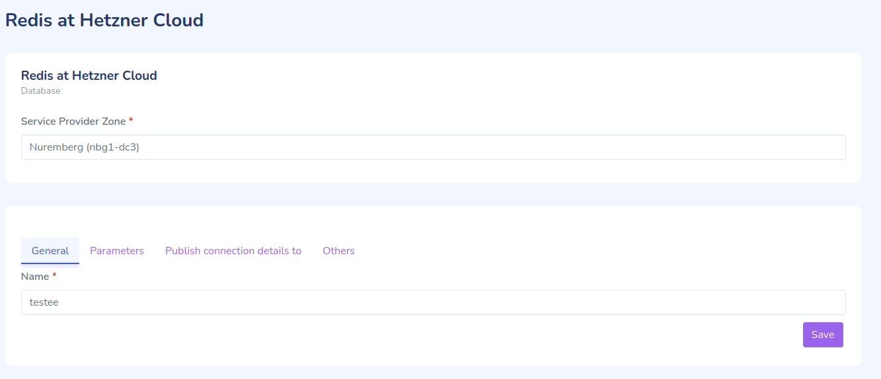Click inside the Name input field
This screenshot has height=379, width=881.
coord(433,302)
